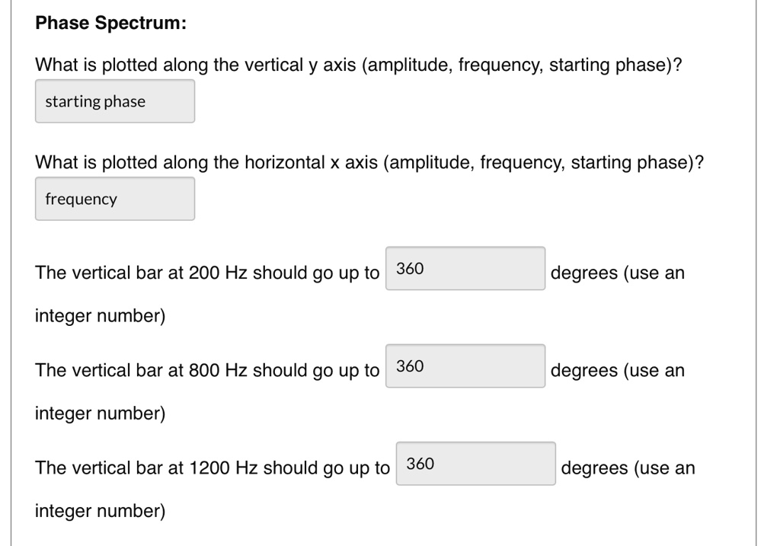Screen dimensions: 780x546
Task: Click the vertical y axis question text
Action: tap(198, 65)
